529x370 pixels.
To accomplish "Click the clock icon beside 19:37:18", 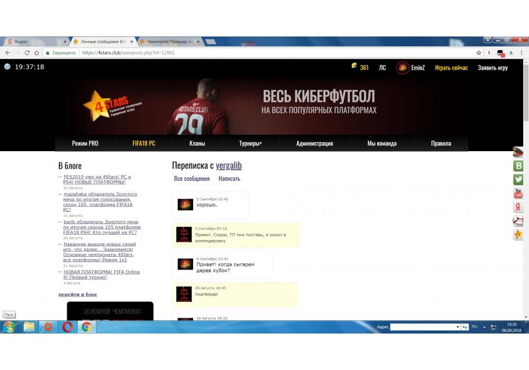I will pyautogui.click(x=7, y=67).
